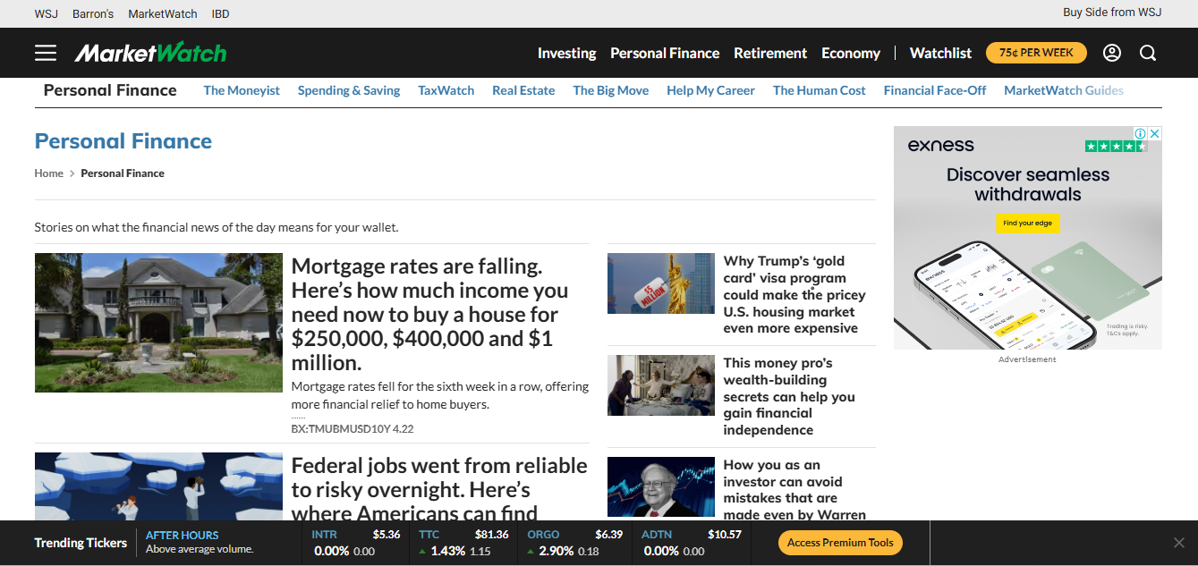Click the Personal Finance section label
This screenshot has height=566, width=1198.
click(110, 90)
